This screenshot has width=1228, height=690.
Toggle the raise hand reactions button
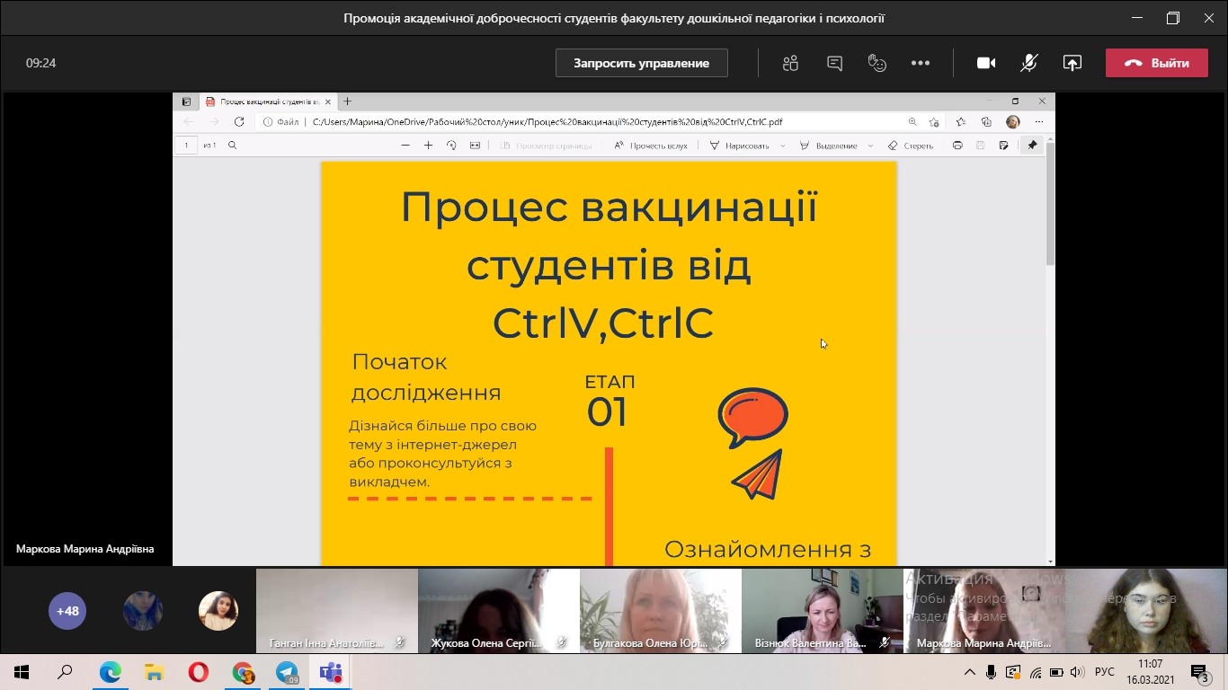(x=877, y=63)
